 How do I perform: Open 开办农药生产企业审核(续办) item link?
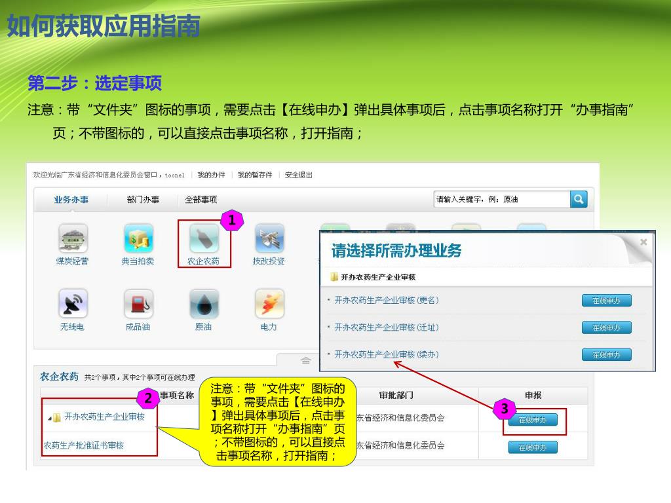pos(387,354)
